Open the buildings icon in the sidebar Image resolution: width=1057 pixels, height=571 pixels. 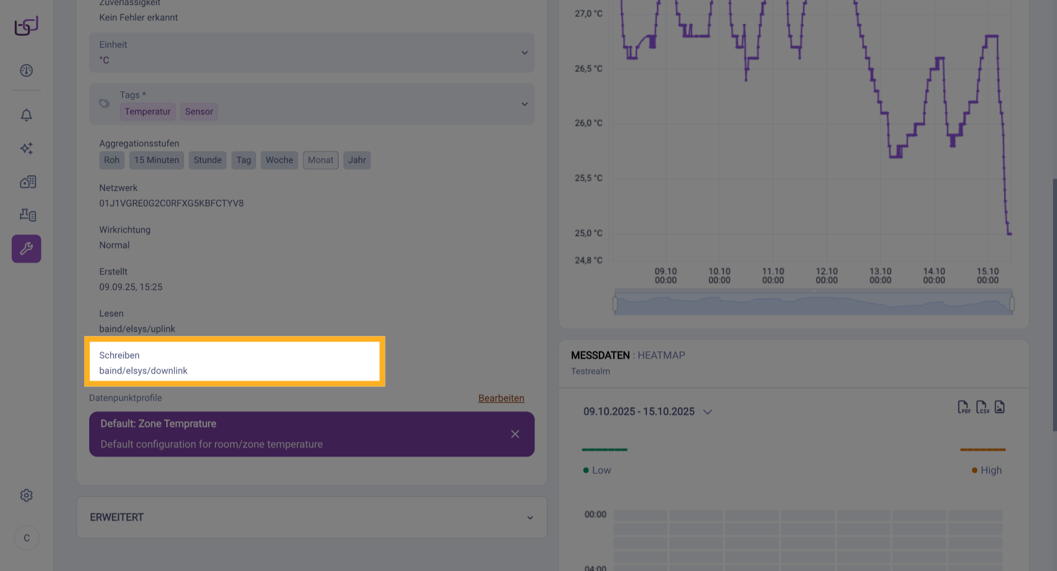click(28, 182)
